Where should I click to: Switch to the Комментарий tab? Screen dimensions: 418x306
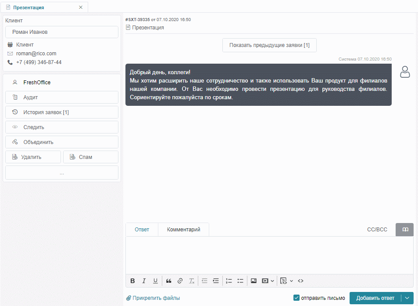point(184,230)
